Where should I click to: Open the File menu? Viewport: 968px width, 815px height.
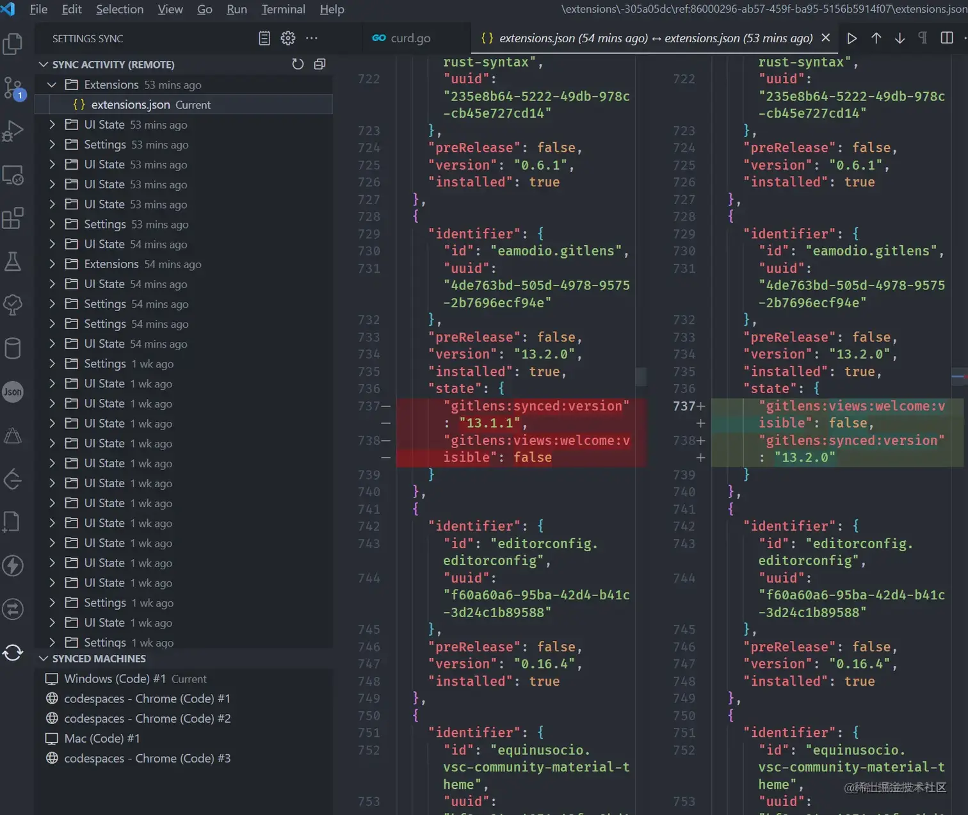(x=38, y=9)
